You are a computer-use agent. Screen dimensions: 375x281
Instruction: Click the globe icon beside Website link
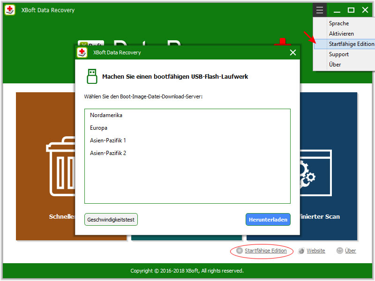tap(301, 251)
